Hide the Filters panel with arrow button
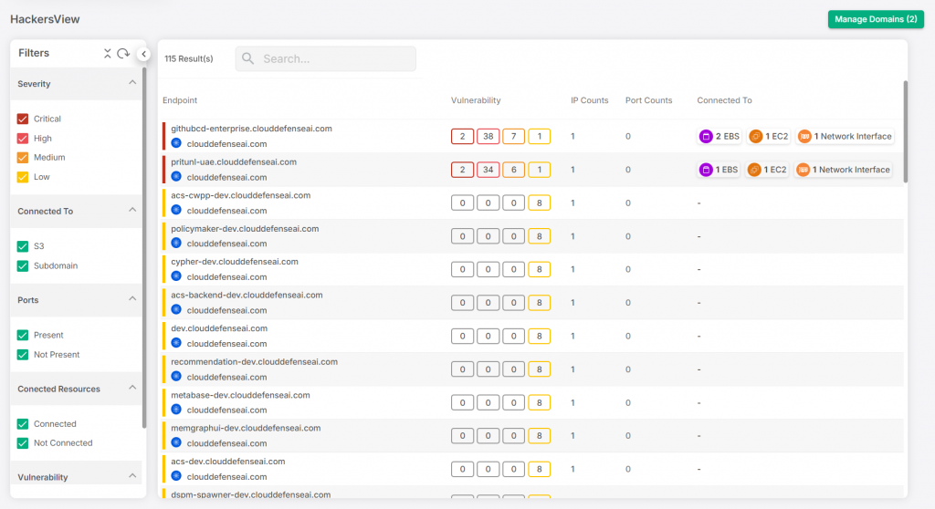Image resolution: width=935 pixels, height=509 pixels. click(x=143, y=55)
